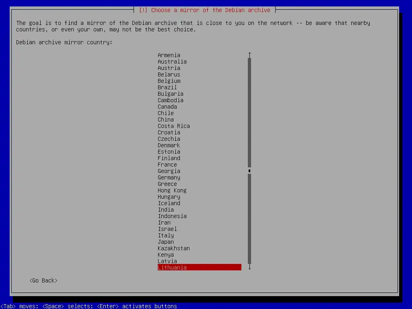Choose France as the mirror country
This screenshot has height=309, width=412.
coord(167,165)
